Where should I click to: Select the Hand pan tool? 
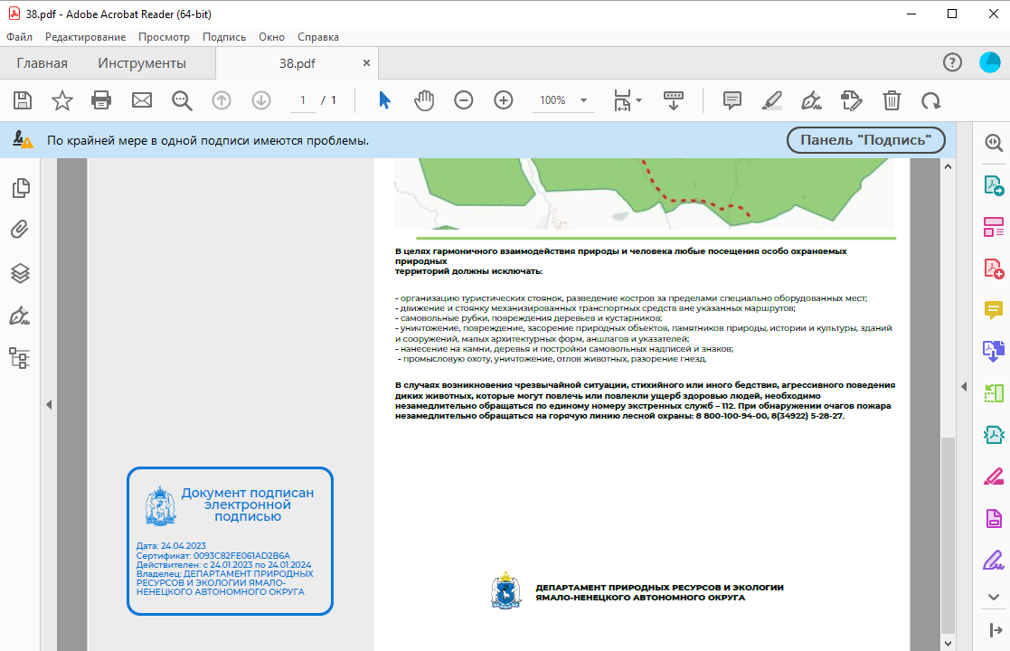[x=423, y=100]
